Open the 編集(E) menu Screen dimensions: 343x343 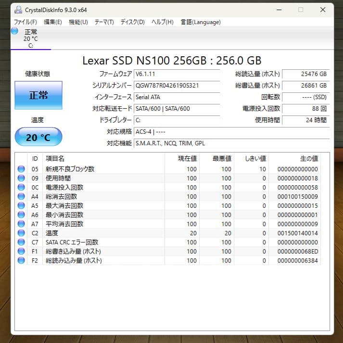coord(53,22)
